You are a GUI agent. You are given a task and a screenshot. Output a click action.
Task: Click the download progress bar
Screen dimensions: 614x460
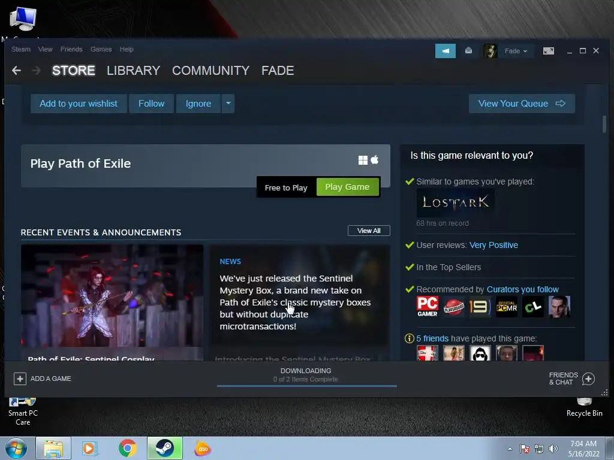306,386
